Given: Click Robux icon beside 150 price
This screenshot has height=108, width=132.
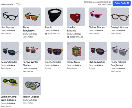Looking at the screenshot, I should [x=68, y=37].
